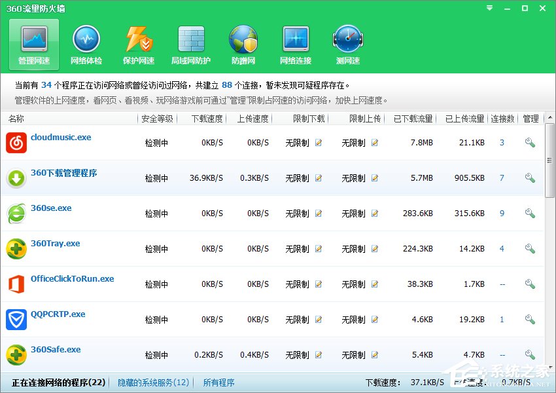Click connection count 7 for 360下载管理程序
Viewport: 556px width, 393px height.
coord(502,178)
